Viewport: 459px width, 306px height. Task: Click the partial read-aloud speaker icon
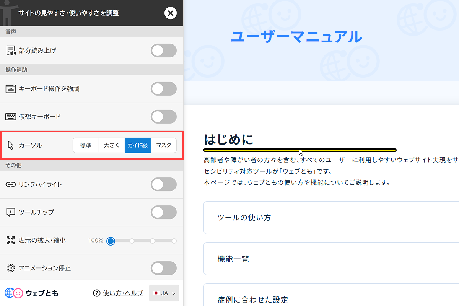11,50
